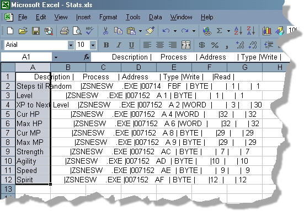304x211 pixels.
Task: Select row 9 header
Action: [8, 152]
